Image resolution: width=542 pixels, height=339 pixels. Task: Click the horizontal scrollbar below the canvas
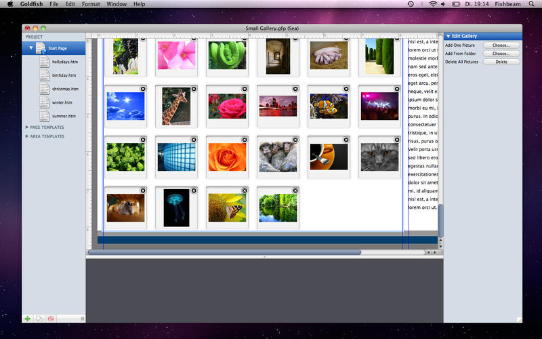(x=224, y=252)
